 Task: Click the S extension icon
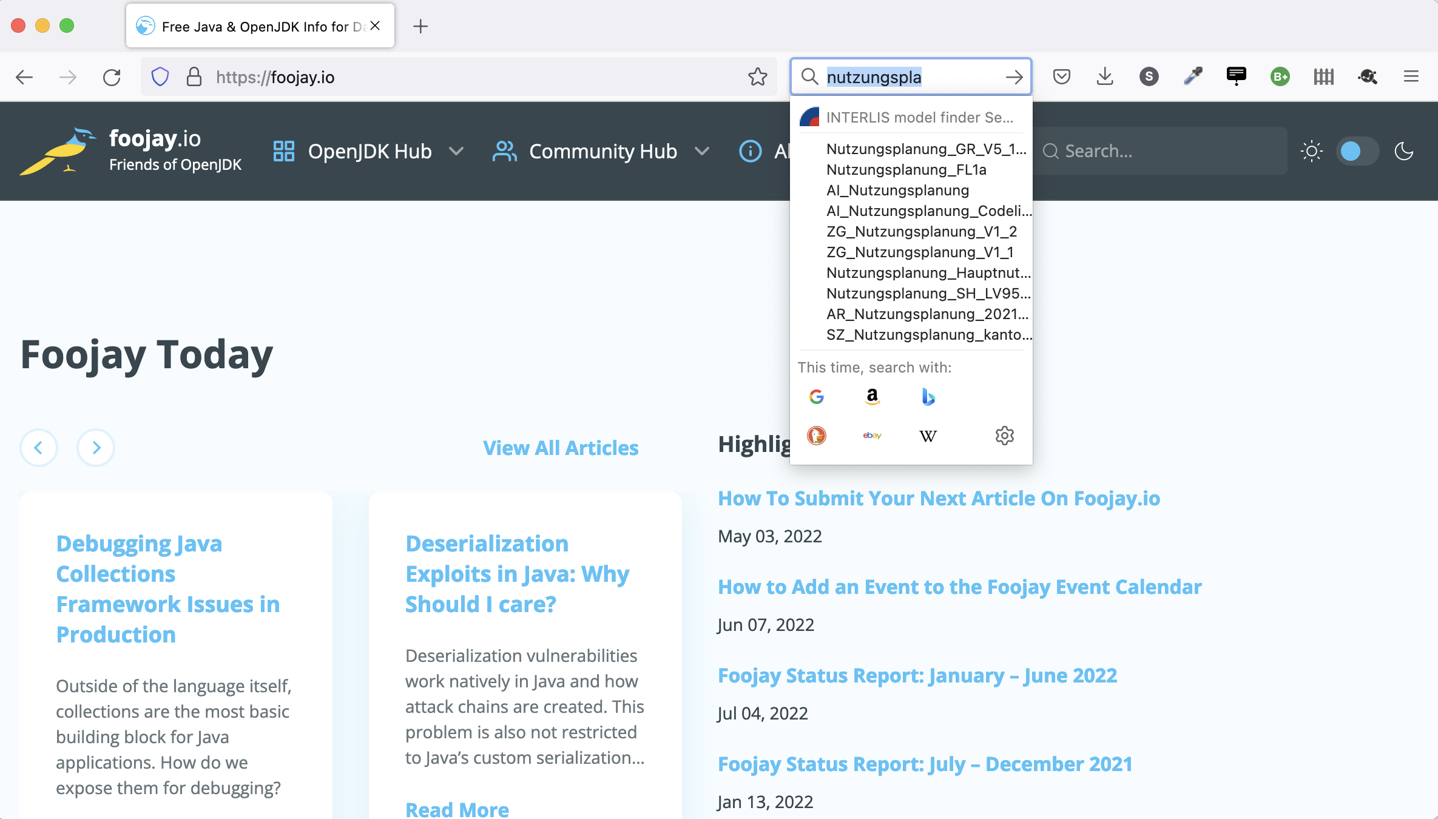tap(1149, 76)
